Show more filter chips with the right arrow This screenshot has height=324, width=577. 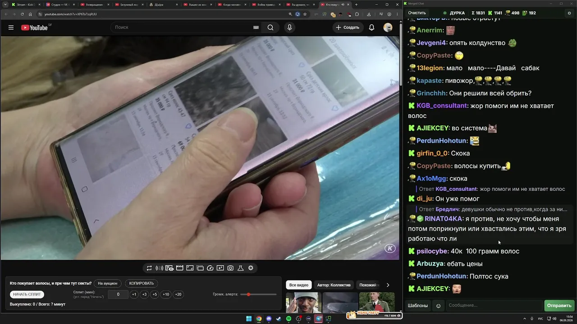[388, 285]
